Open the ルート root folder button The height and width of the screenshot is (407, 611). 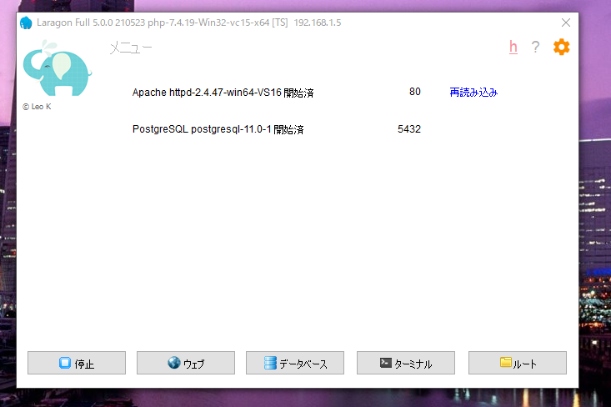[518, 363]
